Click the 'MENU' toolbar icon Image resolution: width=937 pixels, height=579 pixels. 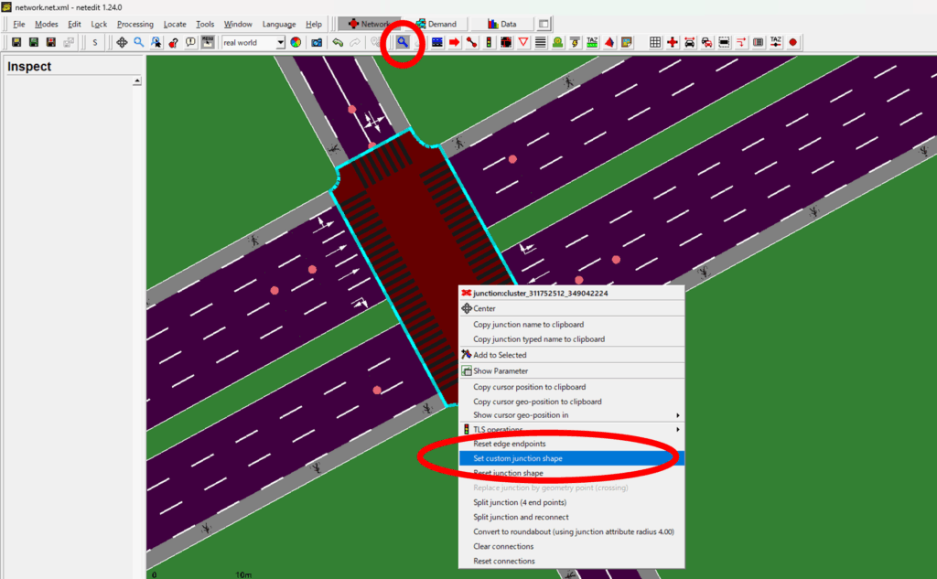[x=208, y=42]
